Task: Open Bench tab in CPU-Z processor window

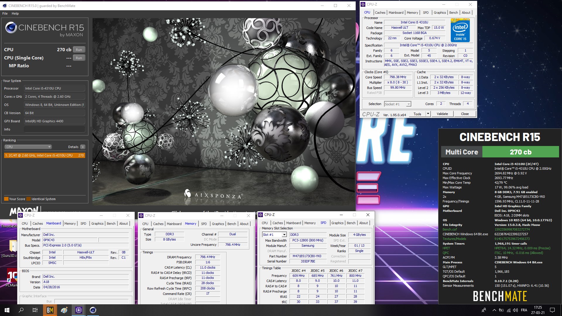Action: [453, 13]
